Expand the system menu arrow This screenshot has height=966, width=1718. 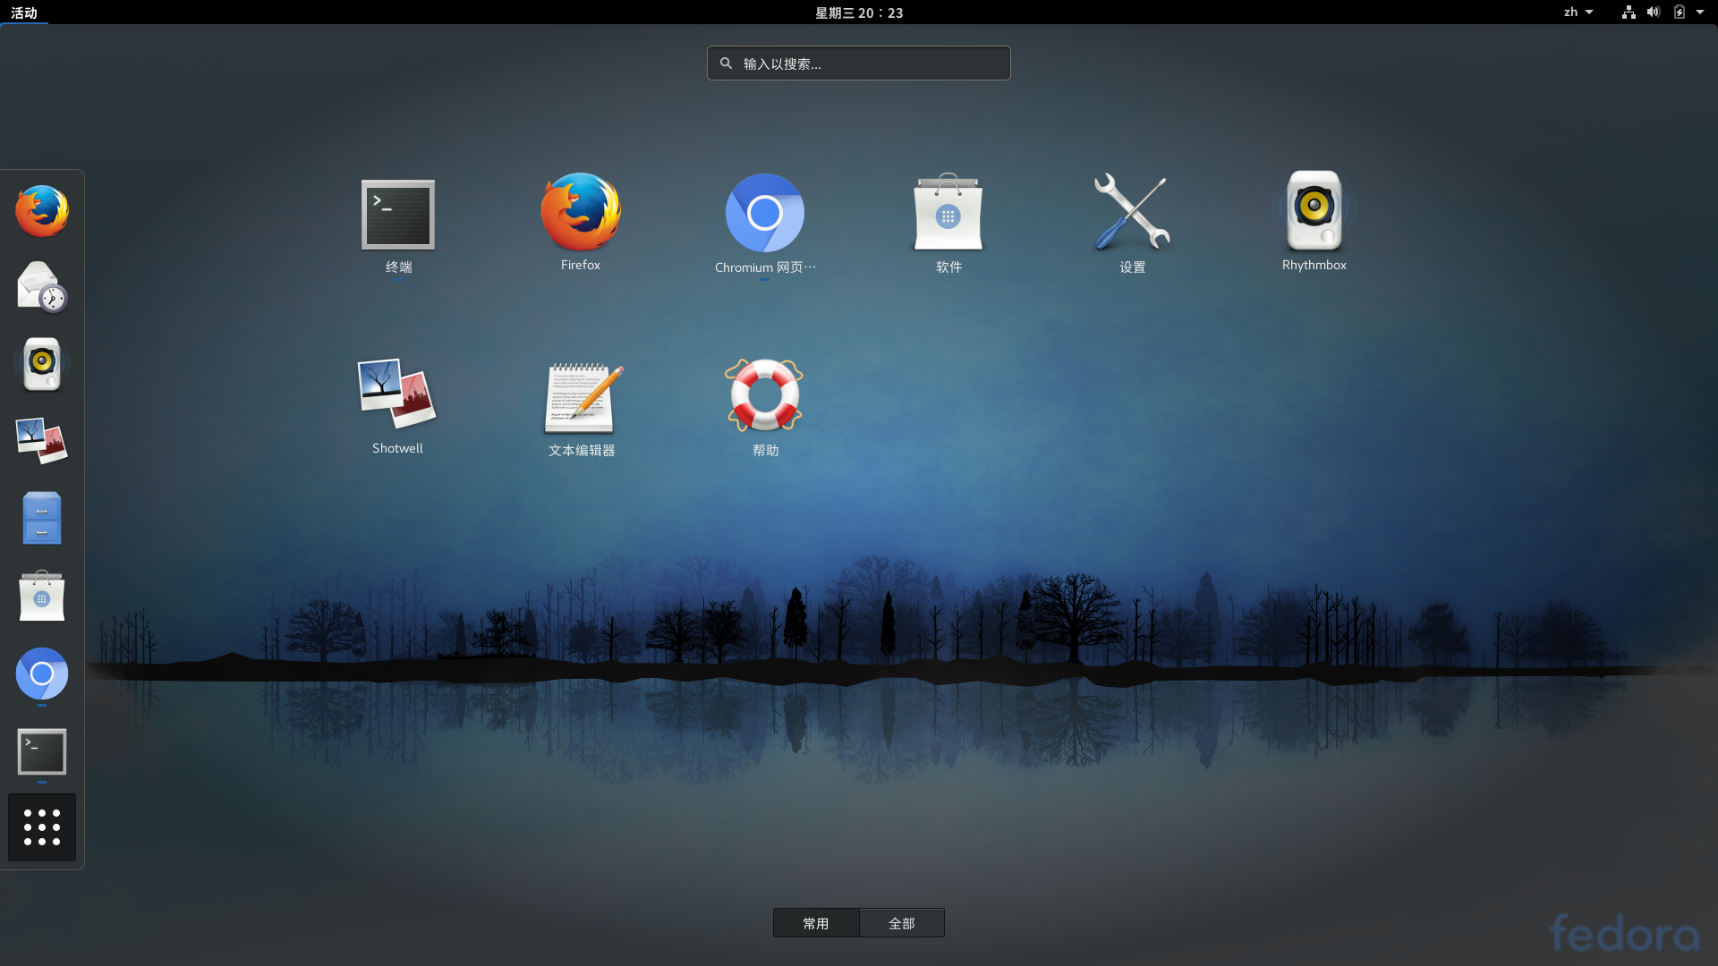(x=1700, y=13)
